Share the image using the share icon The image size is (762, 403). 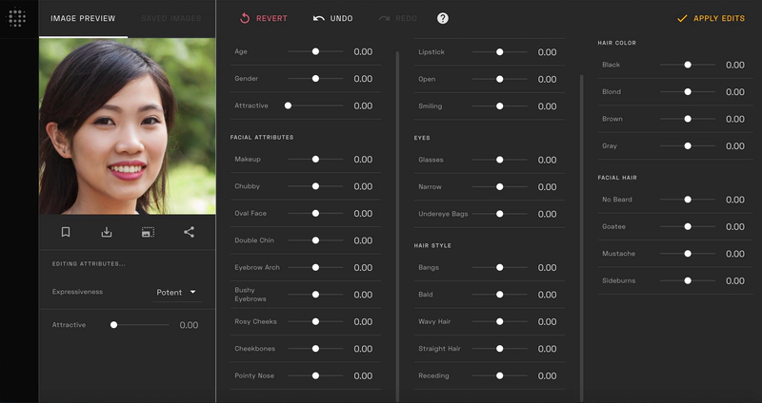[x=189, y=232]
